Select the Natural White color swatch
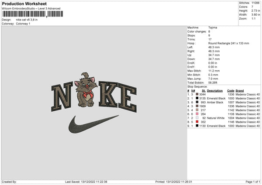Screen dimensions: 262x185 point(197,118)
